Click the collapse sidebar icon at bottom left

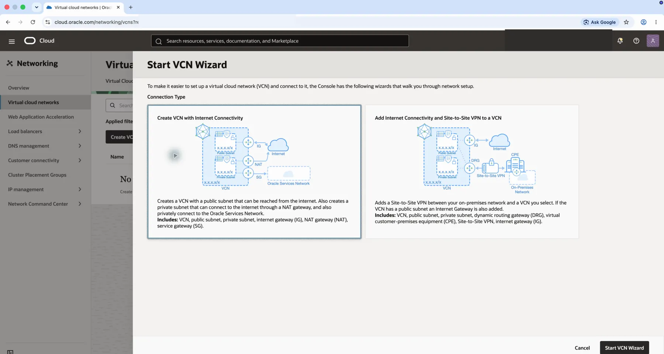click(x=10, y=352)
